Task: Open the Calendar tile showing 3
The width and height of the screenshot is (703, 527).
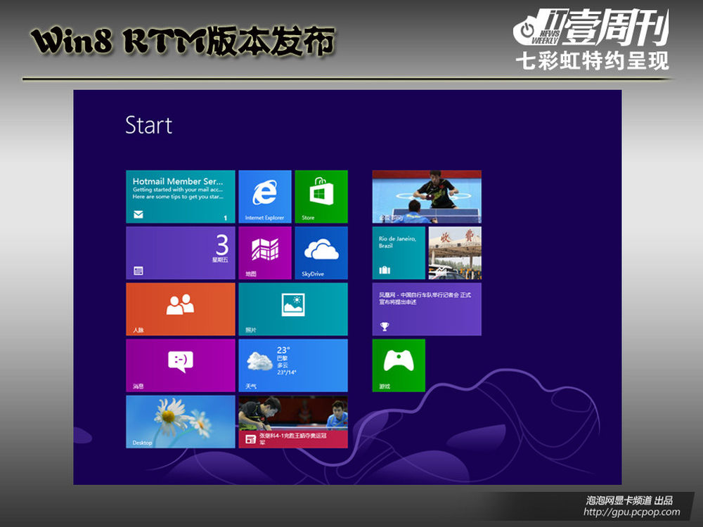Action: (181, 252)
